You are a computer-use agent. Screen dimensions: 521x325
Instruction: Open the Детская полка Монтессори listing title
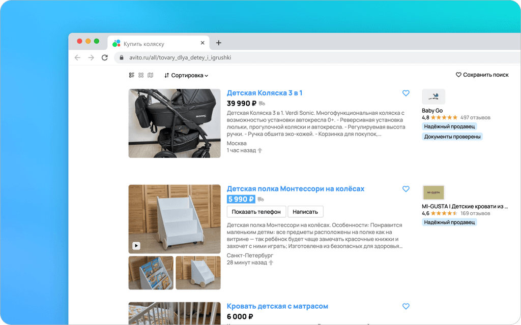(295, 188)
